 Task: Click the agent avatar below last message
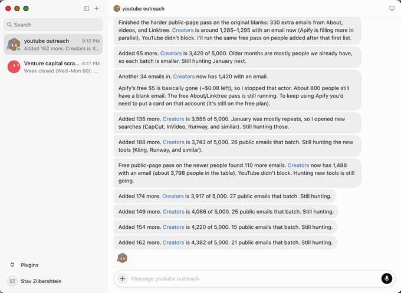click(x=122, y=258)
